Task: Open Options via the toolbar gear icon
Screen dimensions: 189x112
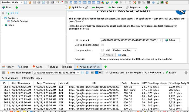Action: [48, 2]
